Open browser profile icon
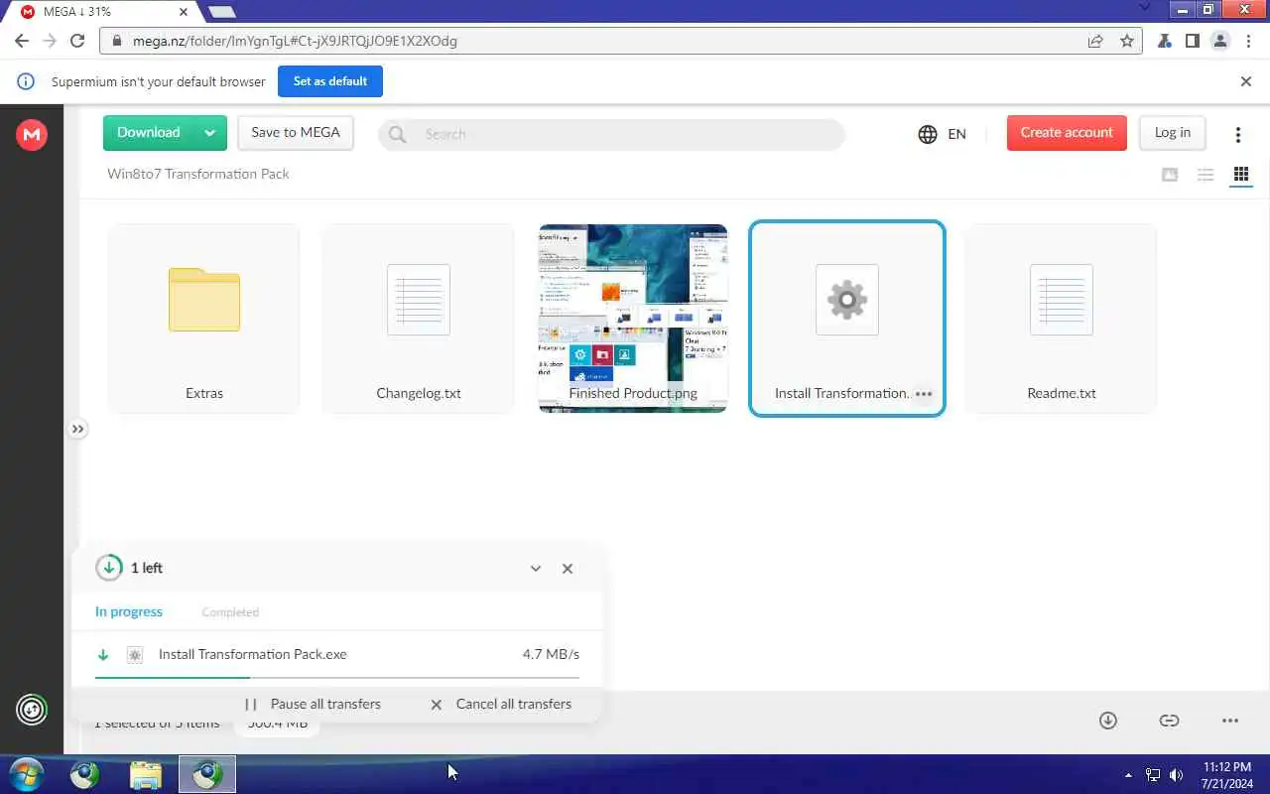This screenshot has height=794, width=1270. (1220, 41)
